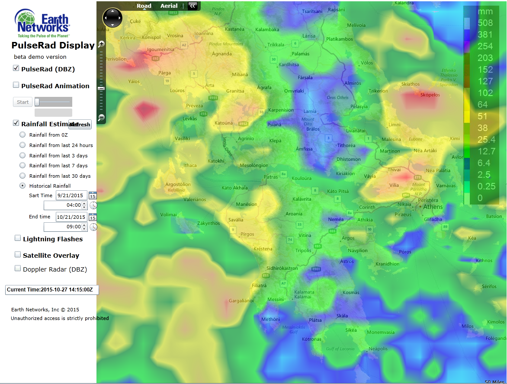Increase the start time with the spinner arrow
This screenshot has height=384, width=507.
pyautogui.click(x=84, y=203)
